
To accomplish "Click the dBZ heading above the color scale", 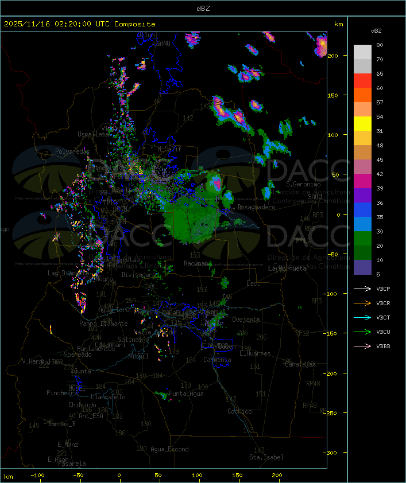I will [x=376, y=31].
